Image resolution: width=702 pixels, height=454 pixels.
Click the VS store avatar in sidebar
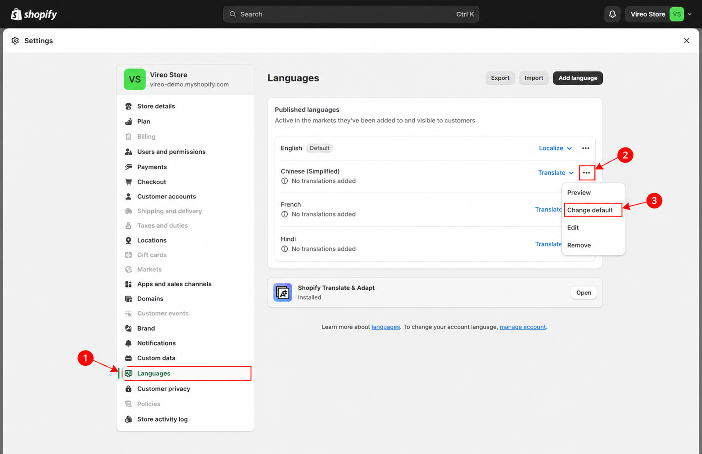click(135, 79)
